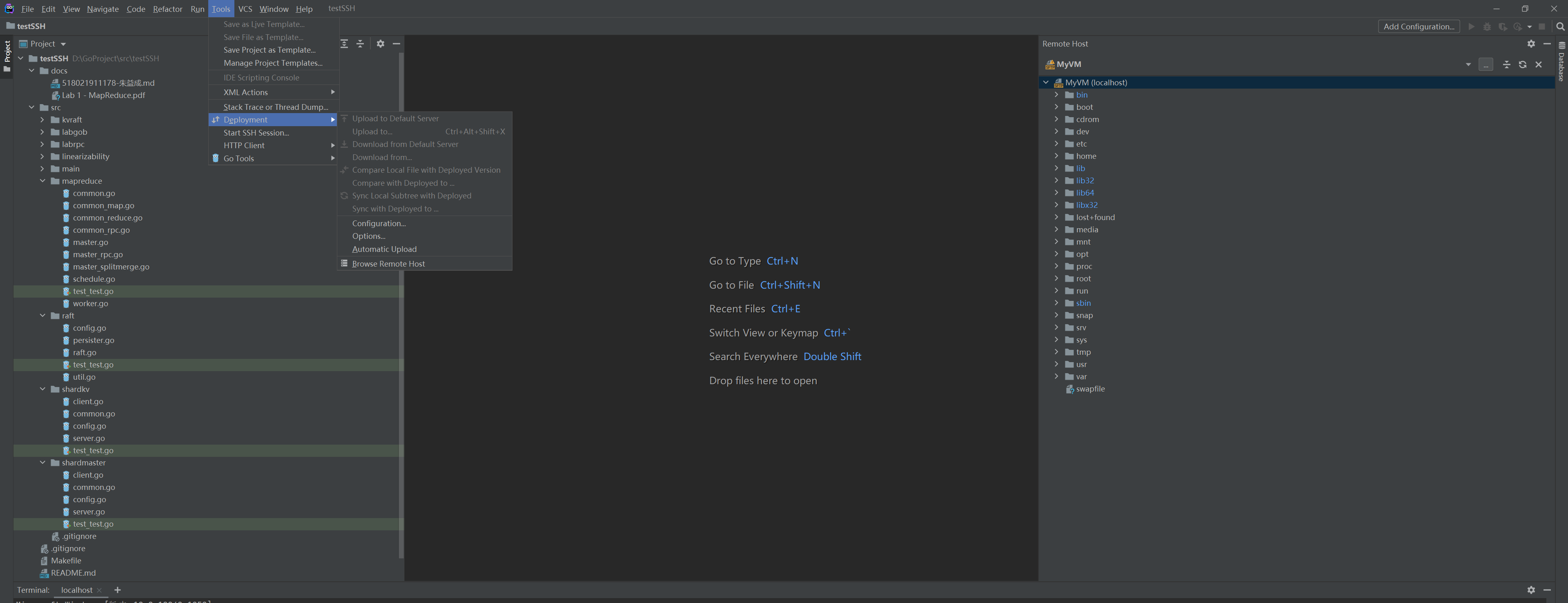Open the Project view dropdown

pos(63,44)
